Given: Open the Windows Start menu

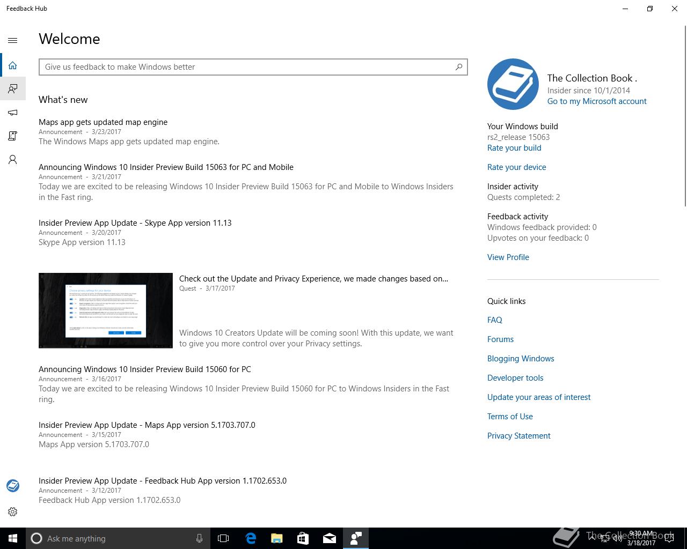Looking at the screenshot, I should [x=13, y=538].
